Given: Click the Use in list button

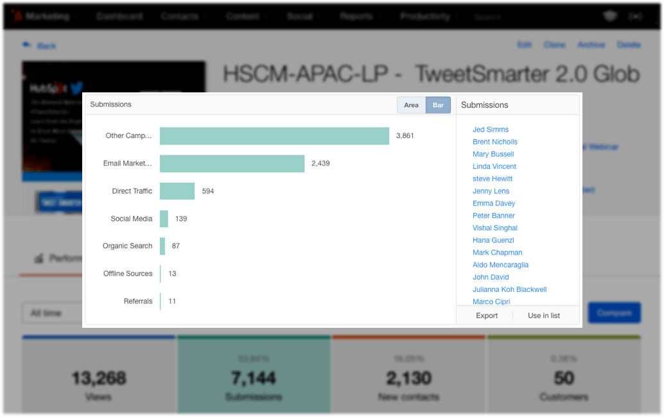Looking at the screenshot, I should click(x=544, y=316).
